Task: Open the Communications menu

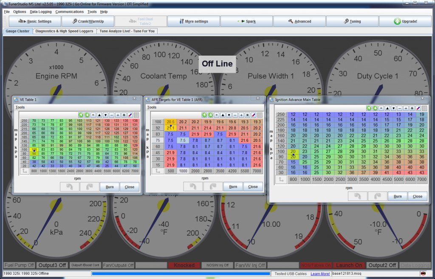Action: point(69,11)
